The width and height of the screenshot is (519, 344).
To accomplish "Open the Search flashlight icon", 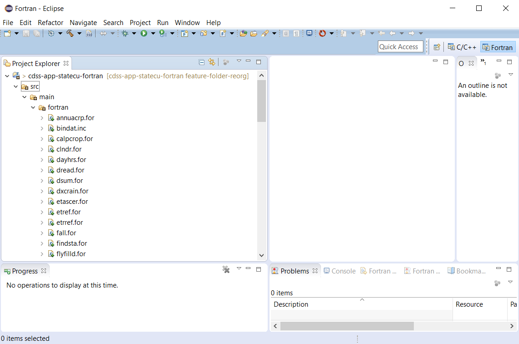I will (x=265, y=33).
